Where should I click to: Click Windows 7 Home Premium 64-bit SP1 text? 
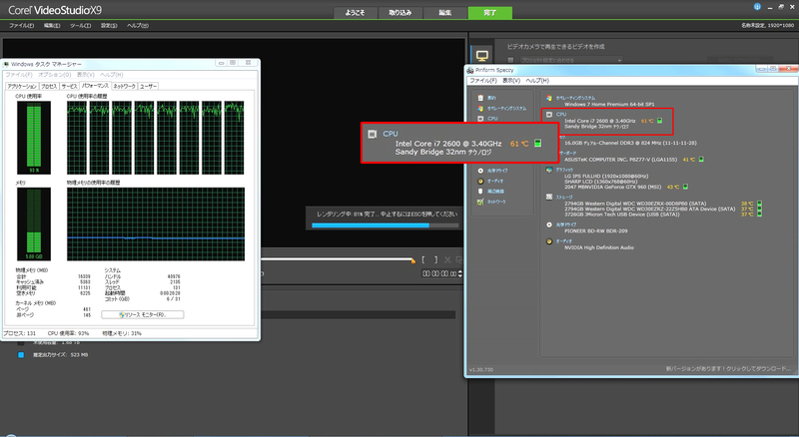click(x=609, y=104)
